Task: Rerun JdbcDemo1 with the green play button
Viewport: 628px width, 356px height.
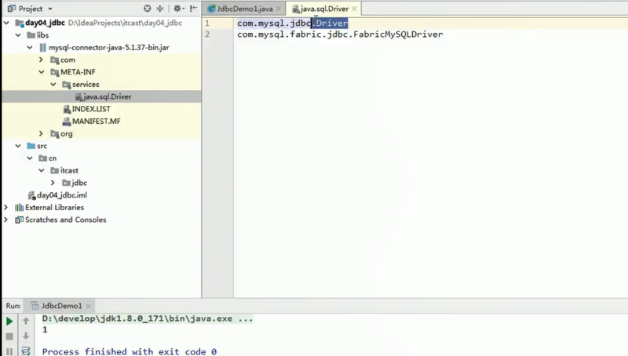Action: click(x=9, y=321)
